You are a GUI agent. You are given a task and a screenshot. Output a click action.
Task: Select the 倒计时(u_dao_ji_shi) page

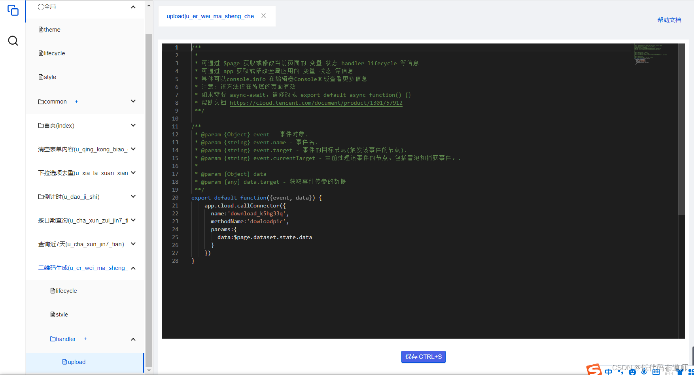(69, 197)
